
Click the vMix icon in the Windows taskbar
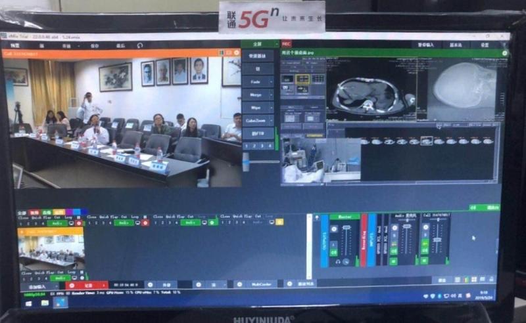[60, 303]
